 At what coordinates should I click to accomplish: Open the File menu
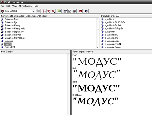click(2, 6)
